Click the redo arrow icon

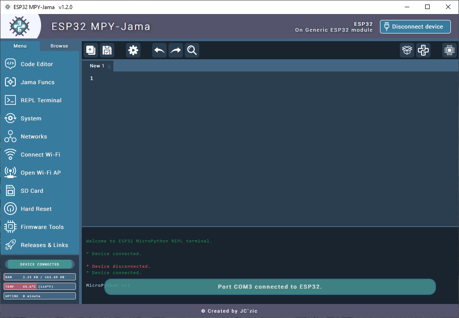pyautogui.click(x=176, y=50)
